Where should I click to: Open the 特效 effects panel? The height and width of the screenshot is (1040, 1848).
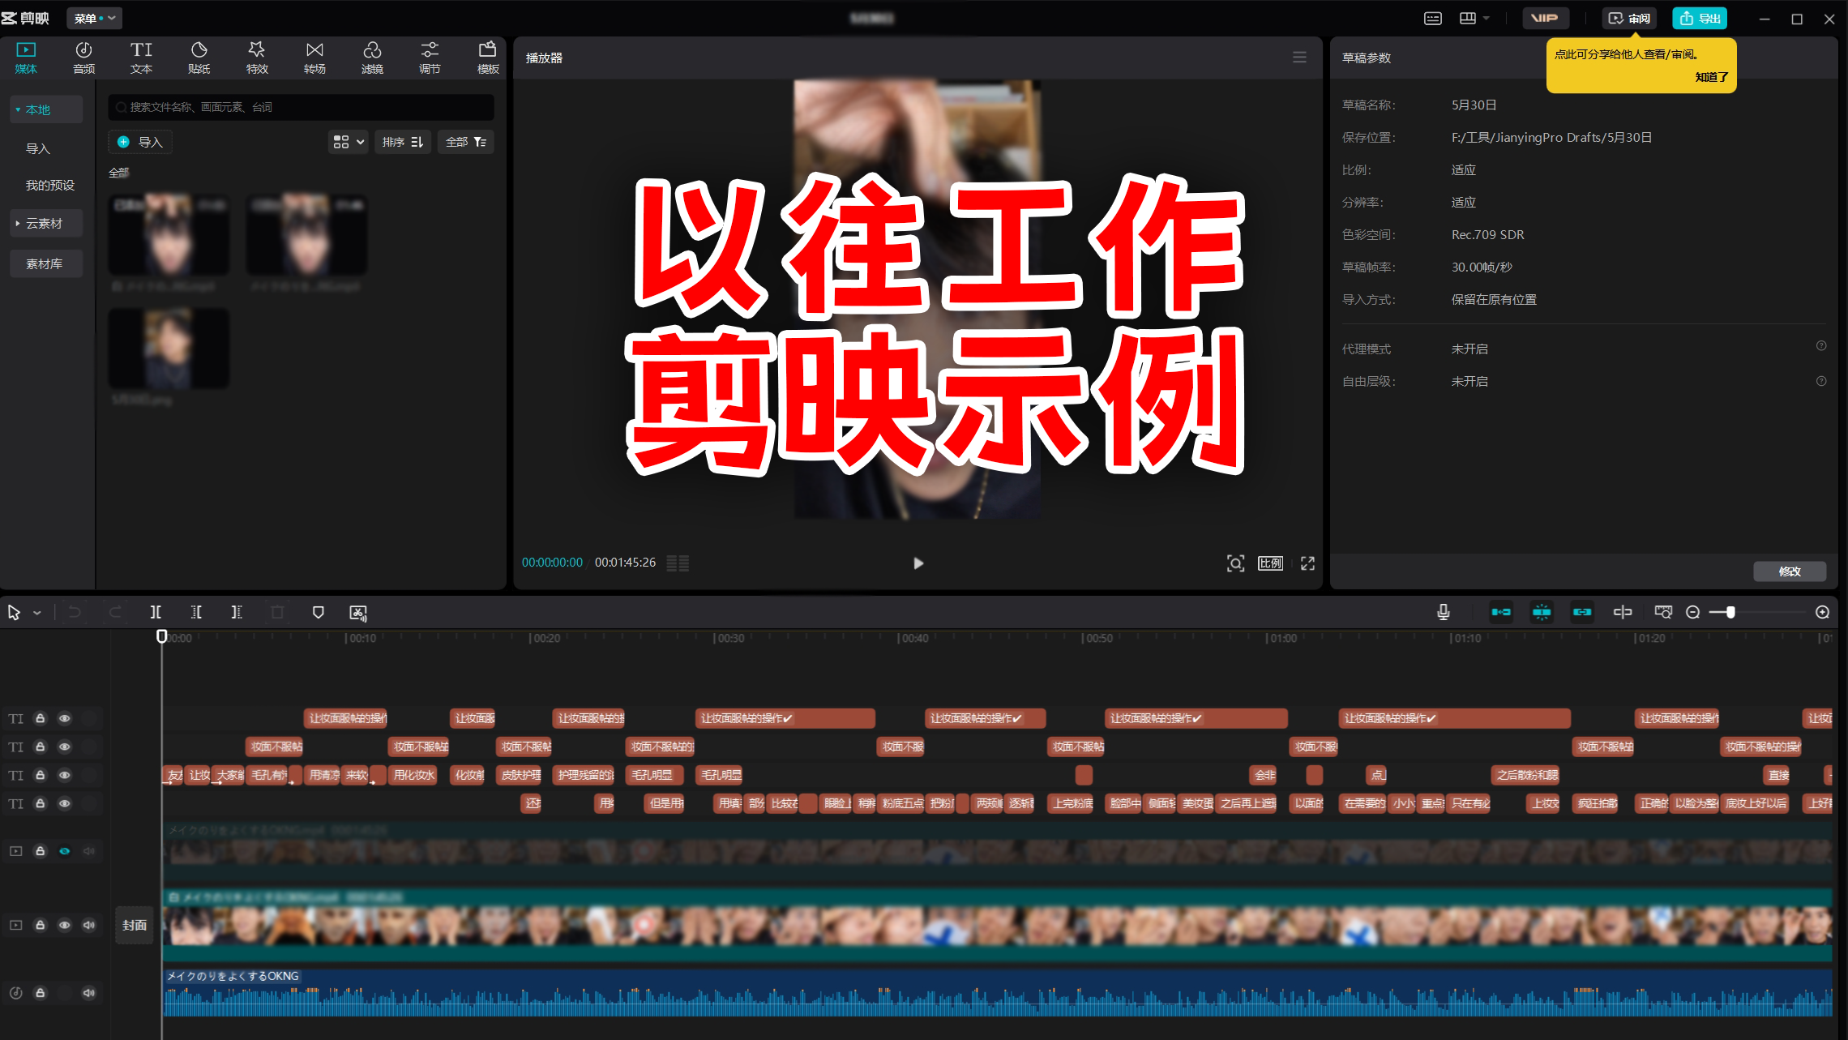257,58
